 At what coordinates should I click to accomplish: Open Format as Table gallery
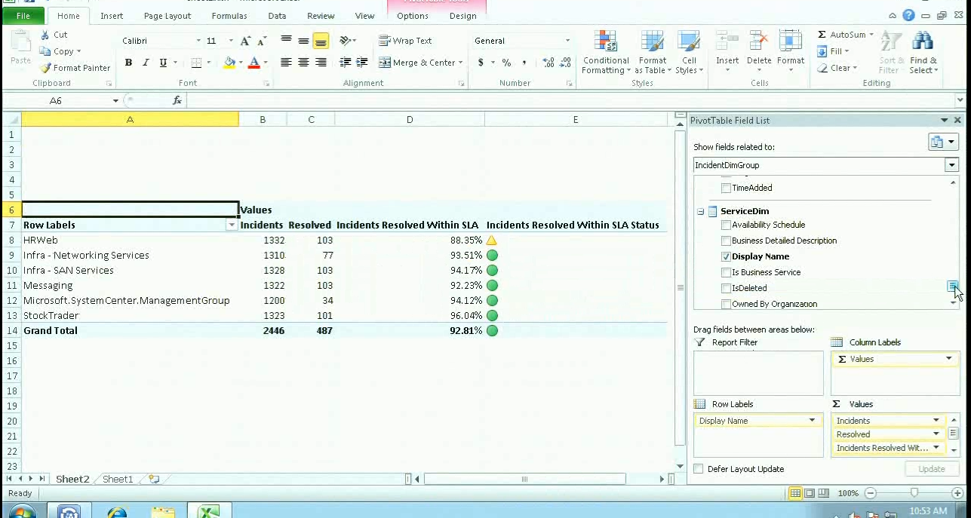tap(652, 53)
